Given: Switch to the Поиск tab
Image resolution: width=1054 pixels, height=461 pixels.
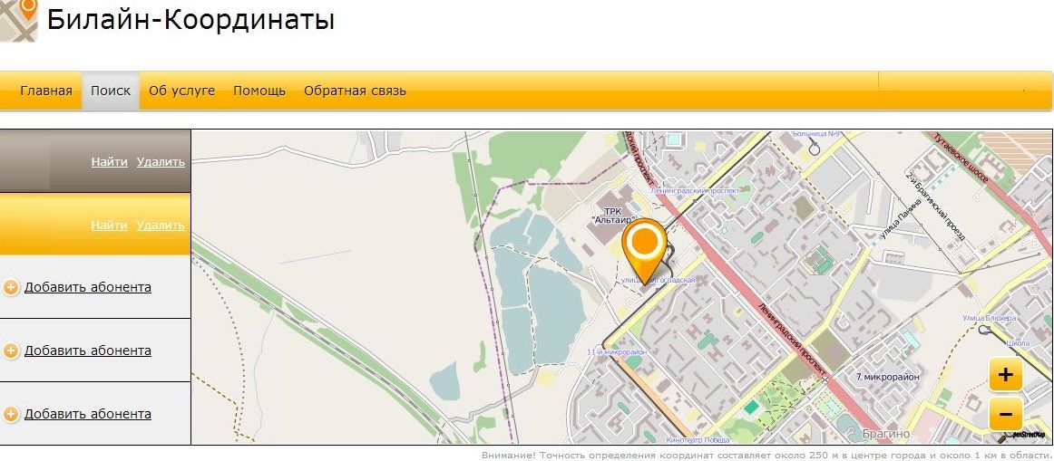Looking at the screenshot, I should pyautogui.click(x=111, y=91).
